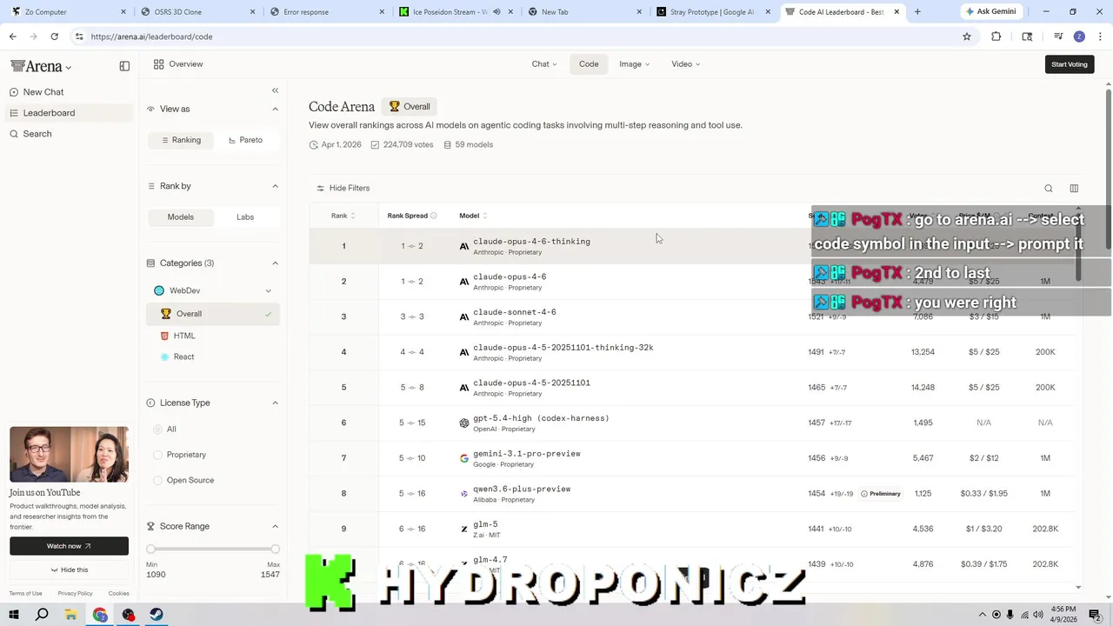The height and width of the screenshot is (626, 1113).
Task: Close the Ice Poseidon Stream tab
Action: pos(511,12)
